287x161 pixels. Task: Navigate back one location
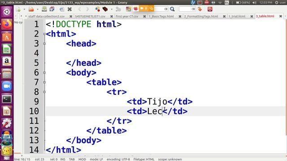pyautogui.click(x=80, y=9)
